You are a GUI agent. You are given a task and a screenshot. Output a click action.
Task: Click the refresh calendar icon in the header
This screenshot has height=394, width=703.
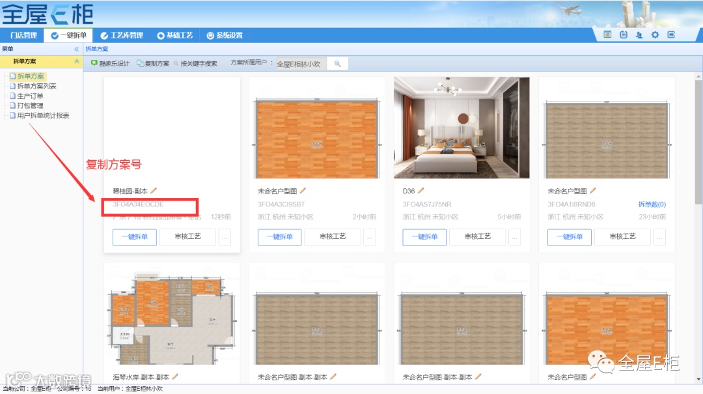(623, 35)
